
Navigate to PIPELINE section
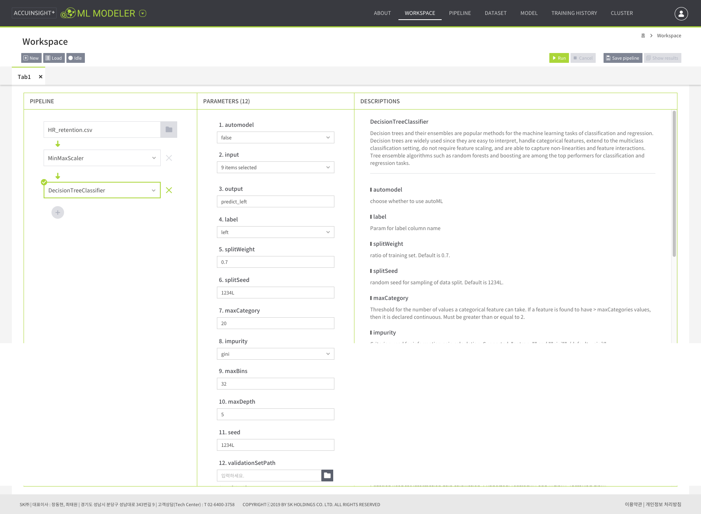pyautogui.click(x=460, y=13)
